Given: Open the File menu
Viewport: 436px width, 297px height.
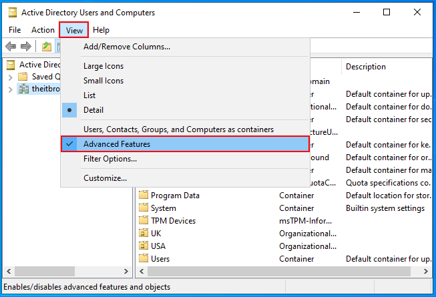Looking at the screenshot, I should pos(15,30).
